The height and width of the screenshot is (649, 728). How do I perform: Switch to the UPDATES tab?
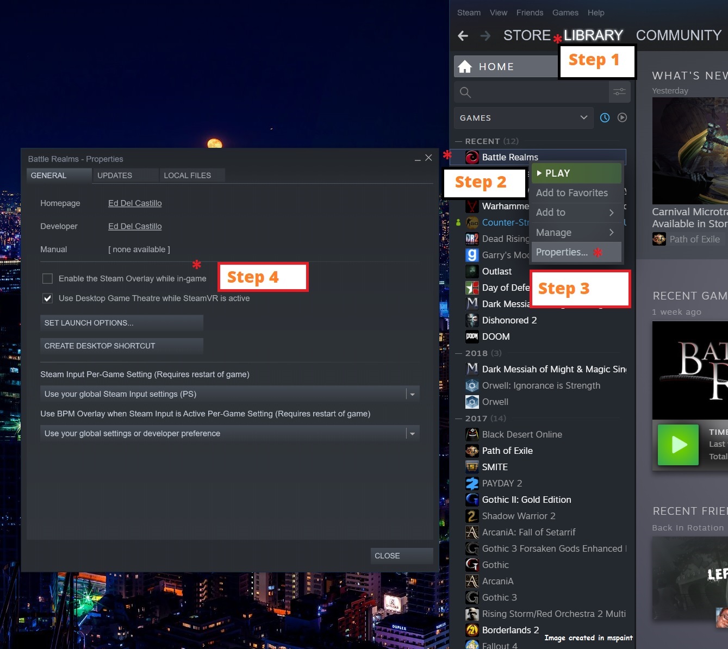tap(125, 176)
